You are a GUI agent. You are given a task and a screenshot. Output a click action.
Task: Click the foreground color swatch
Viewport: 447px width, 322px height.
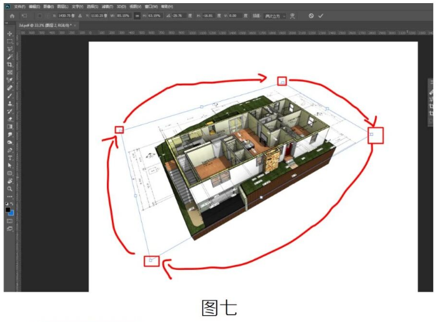pos(7,210)
